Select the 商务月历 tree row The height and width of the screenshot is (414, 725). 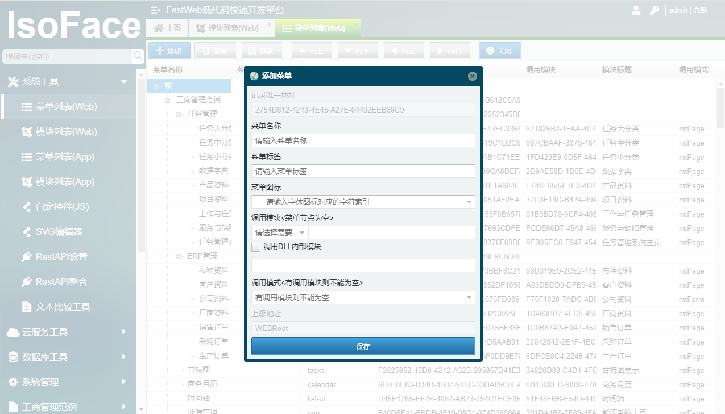pyautogui.click(x=202, y=384)
